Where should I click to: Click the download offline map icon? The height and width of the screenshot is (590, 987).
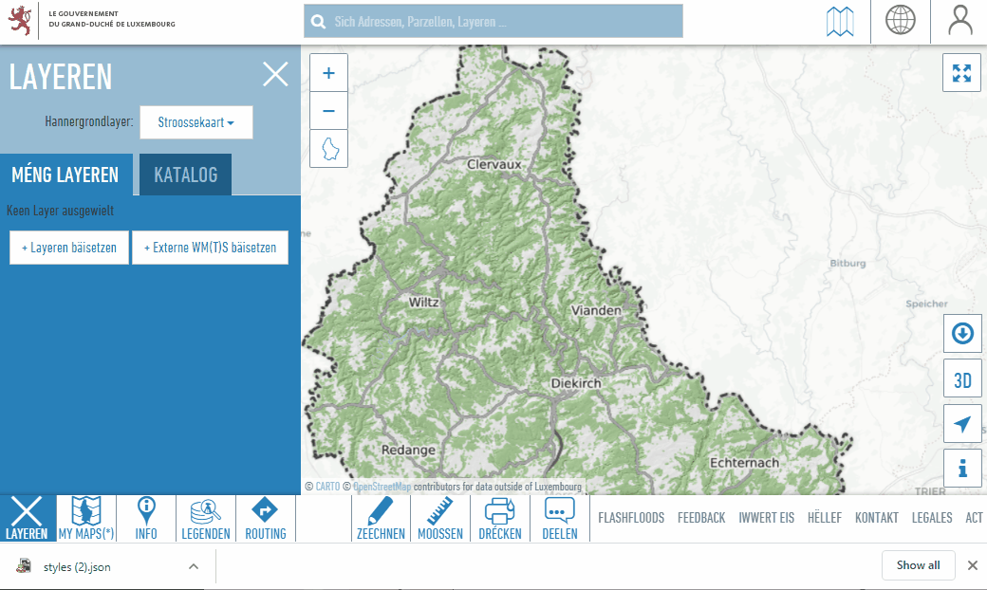(962, 334)
